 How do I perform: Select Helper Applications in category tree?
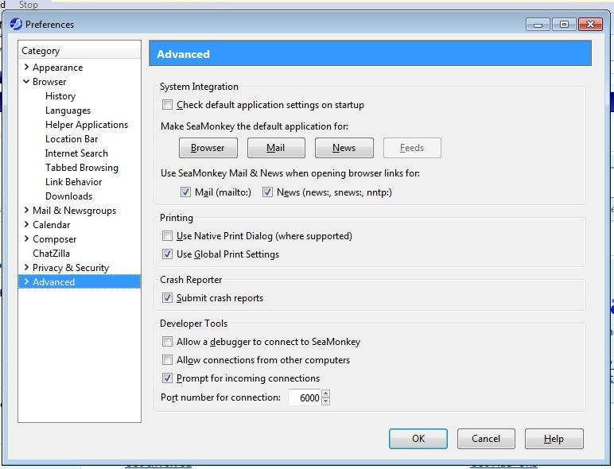point(87,125)
